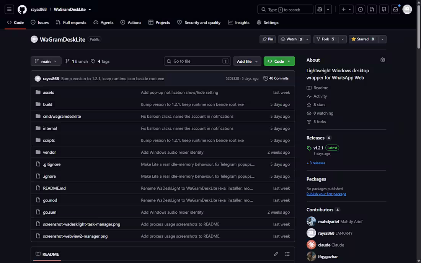Viewport: 421px width, 263px height.
Task: Click the '+ 3 releases' link
Action: [x=316, y=163]
